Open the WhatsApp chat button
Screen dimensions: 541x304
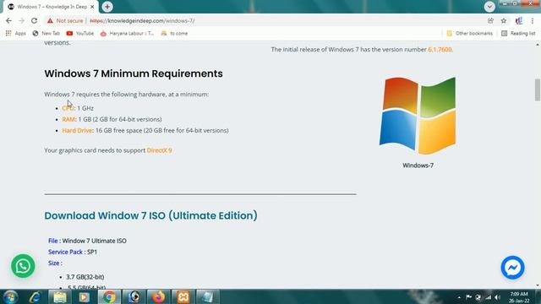pyautogui.click(x=23, y=266)
